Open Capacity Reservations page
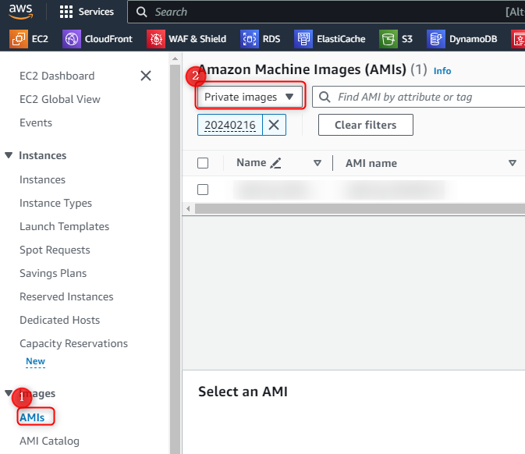This screenshot has height=454, width=525. (73, 344)
